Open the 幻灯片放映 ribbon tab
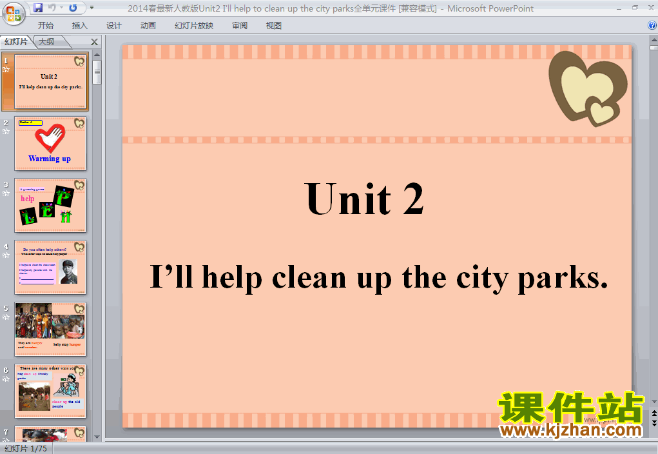This screenshot has height=454, width=658. [x=194, y=26]
